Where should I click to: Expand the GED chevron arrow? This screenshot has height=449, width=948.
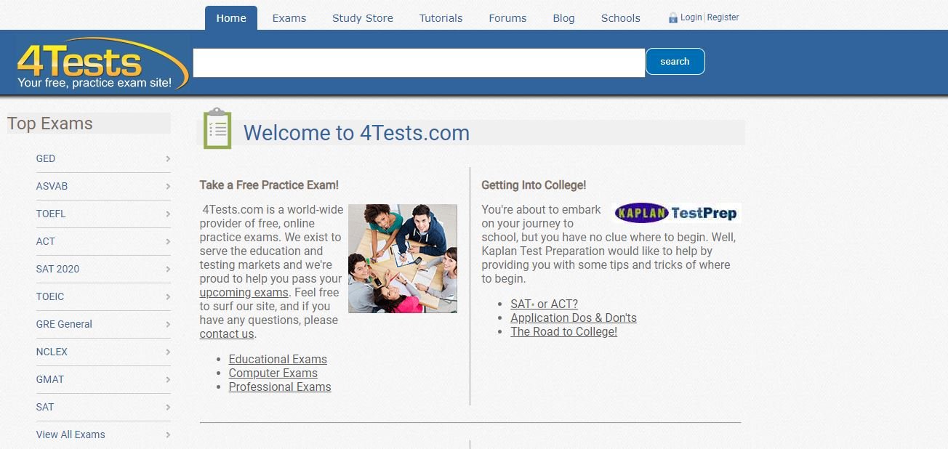[x=168, y=158]
